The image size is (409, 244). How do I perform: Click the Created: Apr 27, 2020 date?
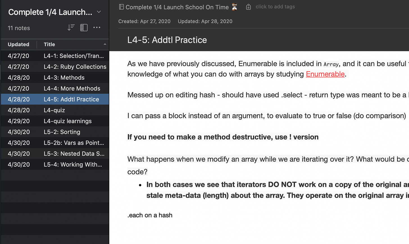pos(144,21)
